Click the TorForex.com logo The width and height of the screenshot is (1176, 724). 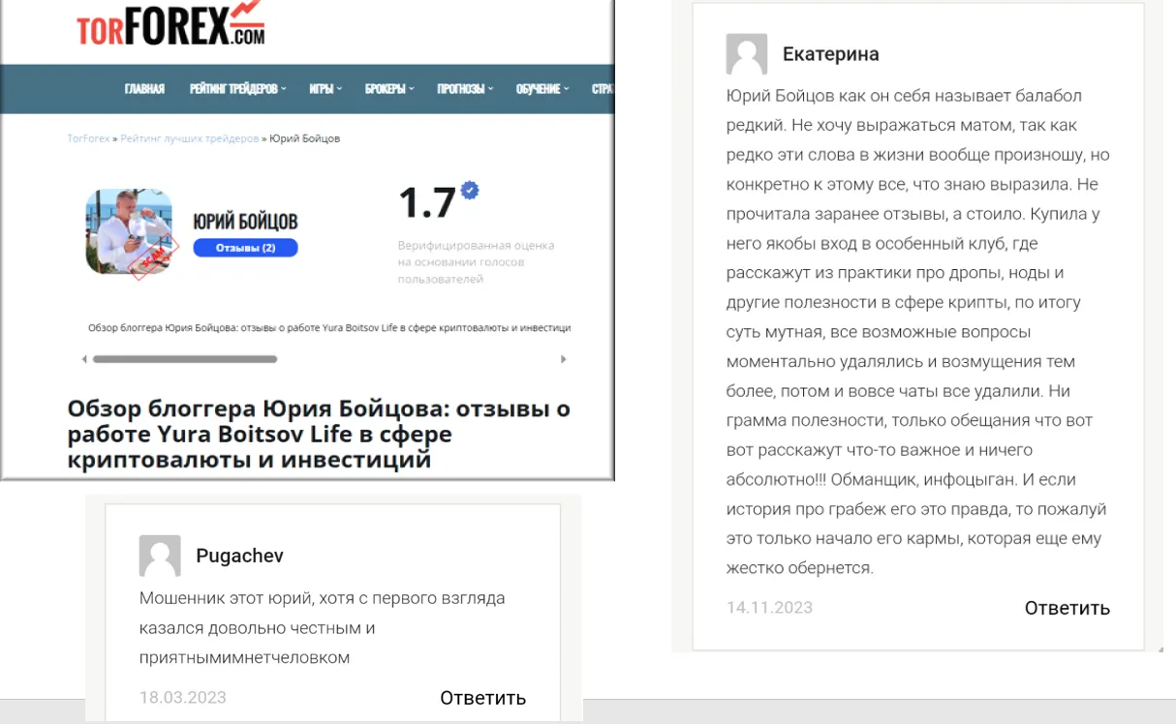click(x=170, y=23)
